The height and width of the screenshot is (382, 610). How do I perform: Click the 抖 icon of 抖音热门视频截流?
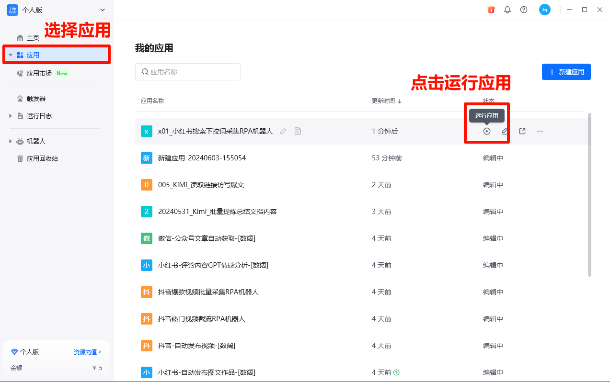pos(147,319)
